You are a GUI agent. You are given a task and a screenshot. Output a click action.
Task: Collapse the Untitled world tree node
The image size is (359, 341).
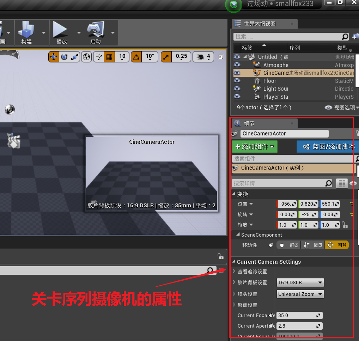pyautogui.click(x=245, y=56)
